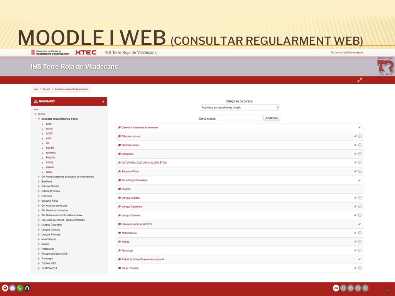Click the info icon for Matemàtiques course
The image size is (395, 296).
pos(360,233)
